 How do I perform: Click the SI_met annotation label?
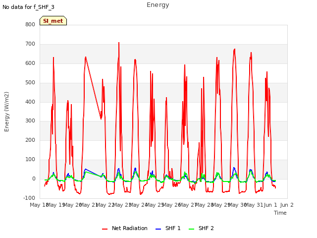click(x=53, y=21)
